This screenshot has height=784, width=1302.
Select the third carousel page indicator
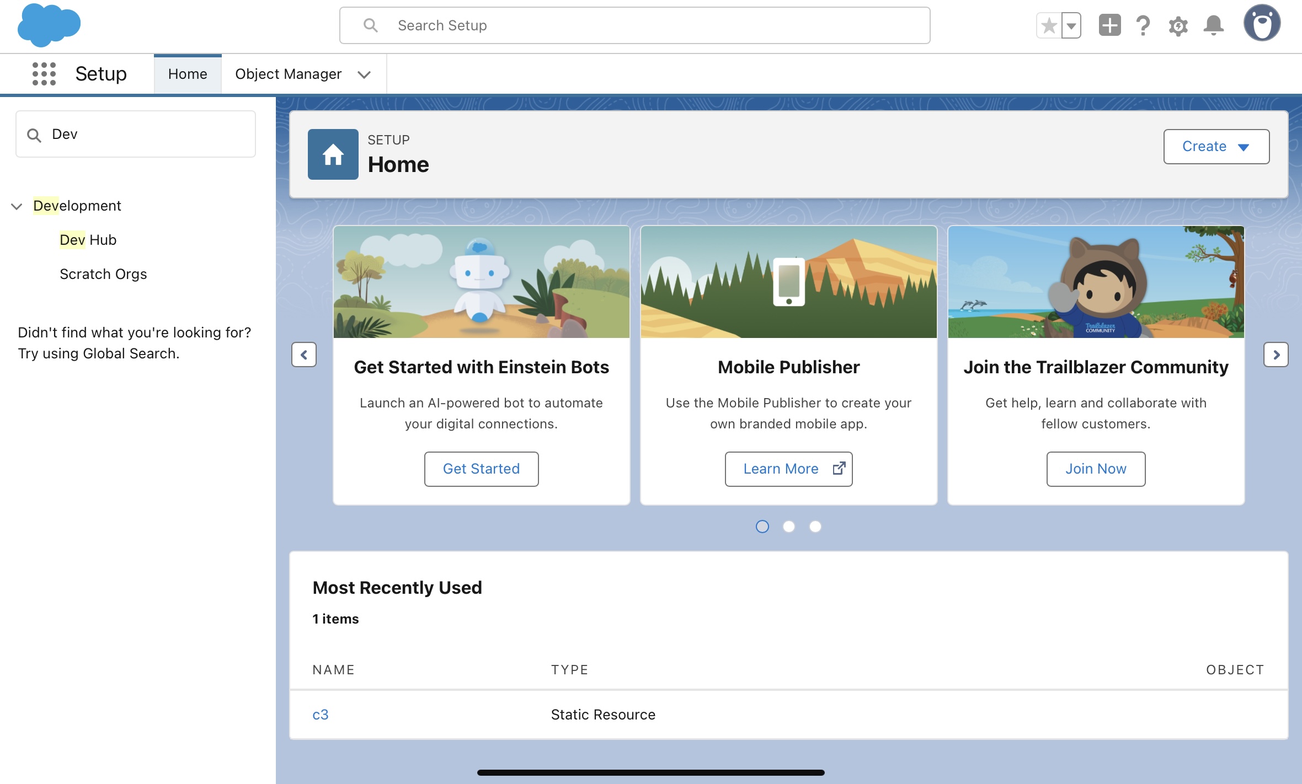point(815,527)
